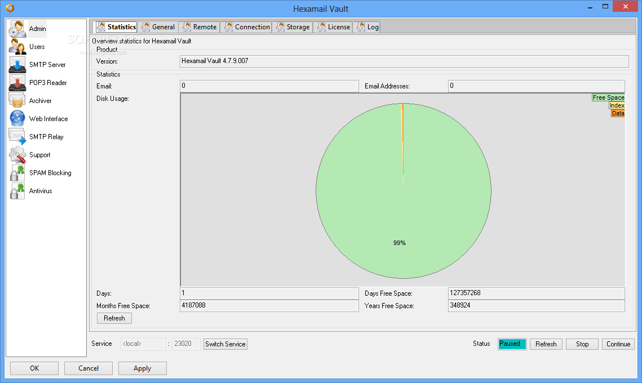Click the Connection tab icon
This screenshot has height=383, width=642.
tap(228, 27)
